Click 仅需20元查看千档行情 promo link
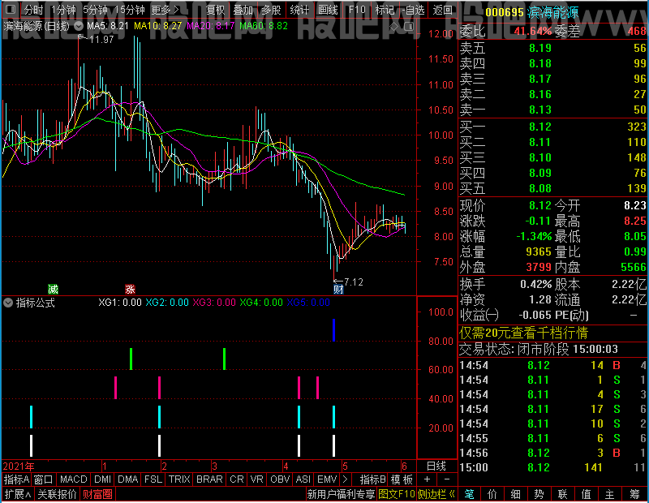 (523, 333)
